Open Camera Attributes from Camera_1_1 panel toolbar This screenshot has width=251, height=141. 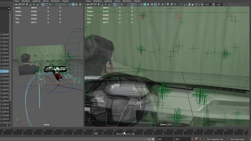click(95, 4)
